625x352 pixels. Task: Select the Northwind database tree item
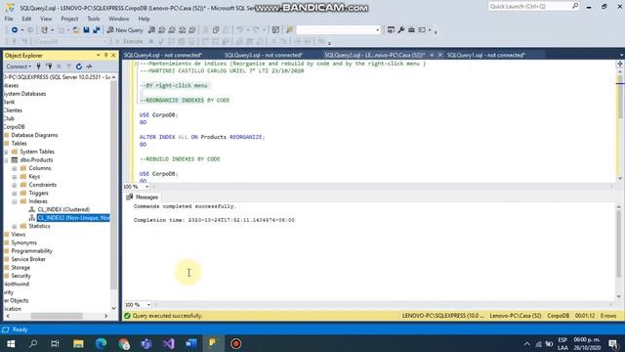coord(16,285)
